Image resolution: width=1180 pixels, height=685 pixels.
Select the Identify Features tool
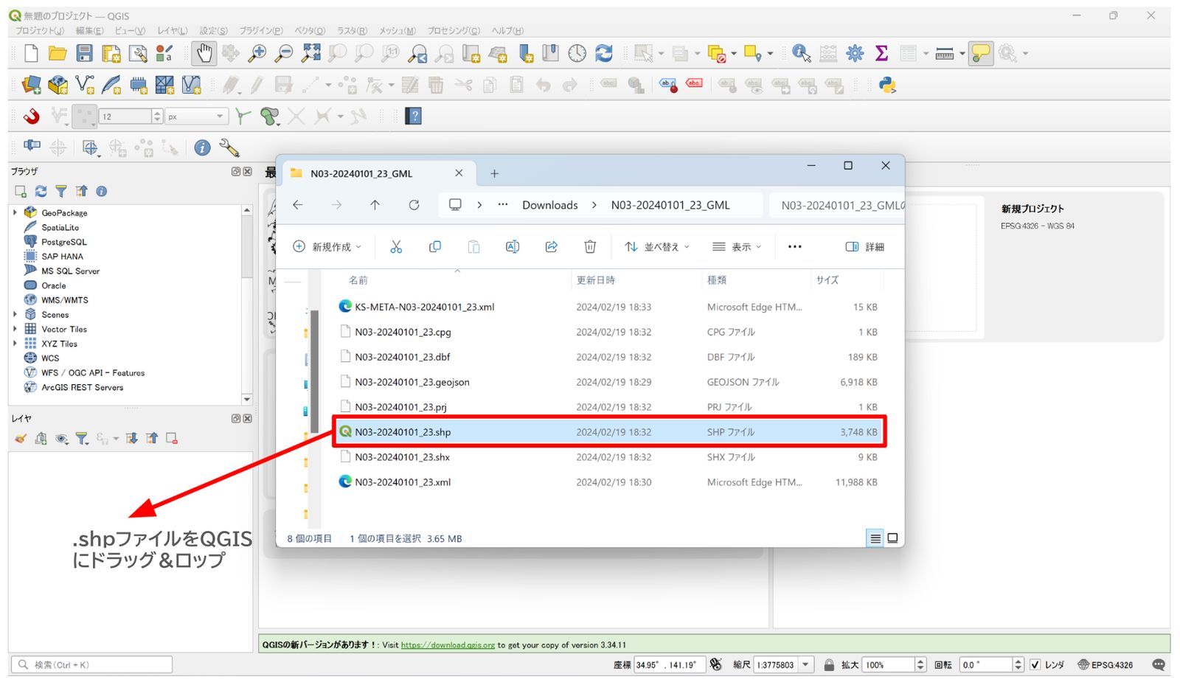(801, 53)
